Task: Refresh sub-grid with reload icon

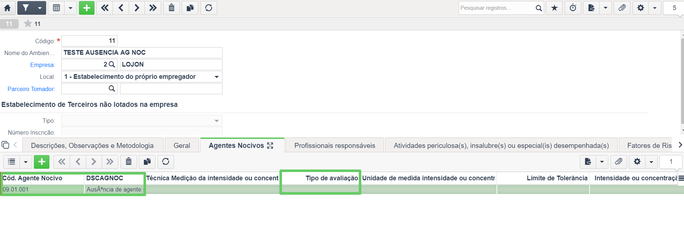Action: [x=166, y=162]
